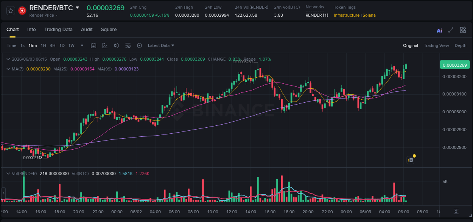Select the 1s interval
Image resolution: width=473 pixels, height=222 pixels.
pyautogui.click(x=22, y=45)
